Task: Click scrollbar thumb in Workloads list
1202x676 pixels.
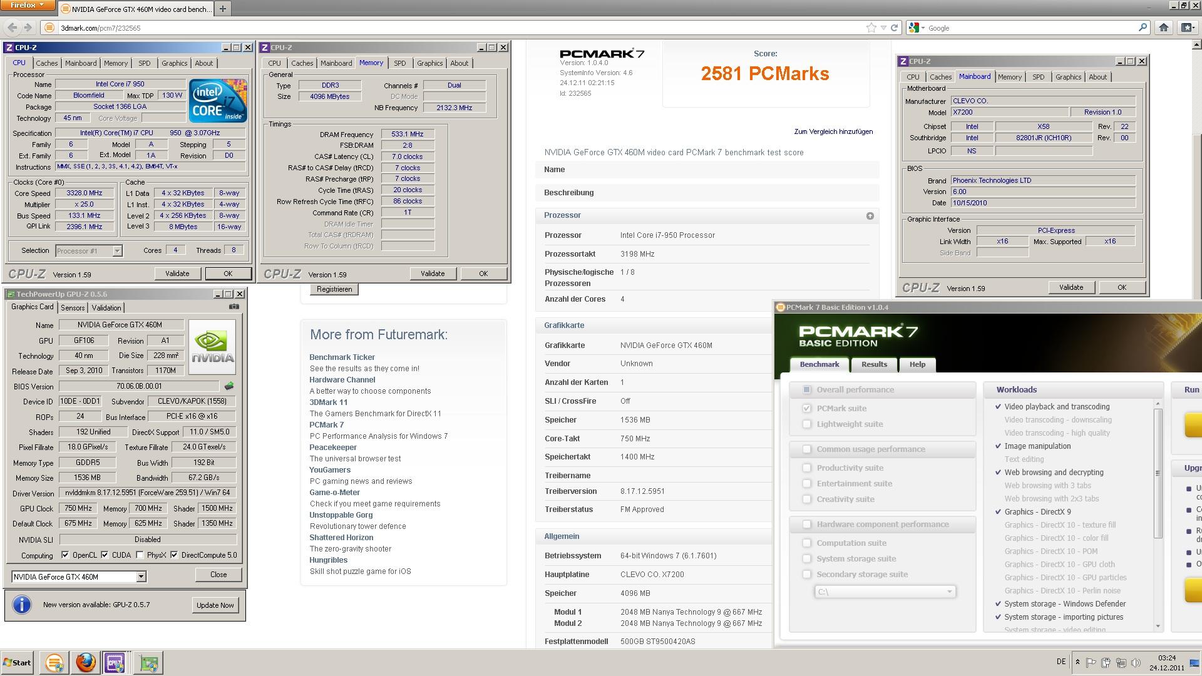Action: click(x=1158, y=473)
